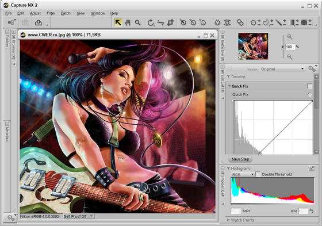Viewport: 322px width, 226px height.
Task: Click the Rotate tool icon
Action: tap(151, 22)
